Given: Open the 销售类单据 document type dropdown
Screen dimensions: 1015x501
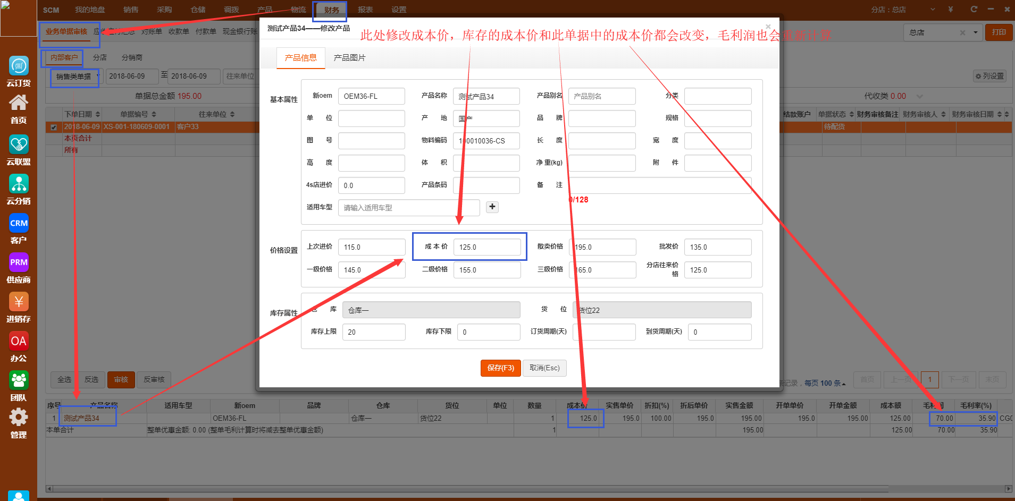Looking at the screenshot, I should (75, 77).
